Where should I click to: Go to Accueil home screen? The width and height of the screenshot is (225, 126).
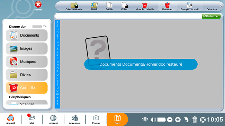click(10, 119)
